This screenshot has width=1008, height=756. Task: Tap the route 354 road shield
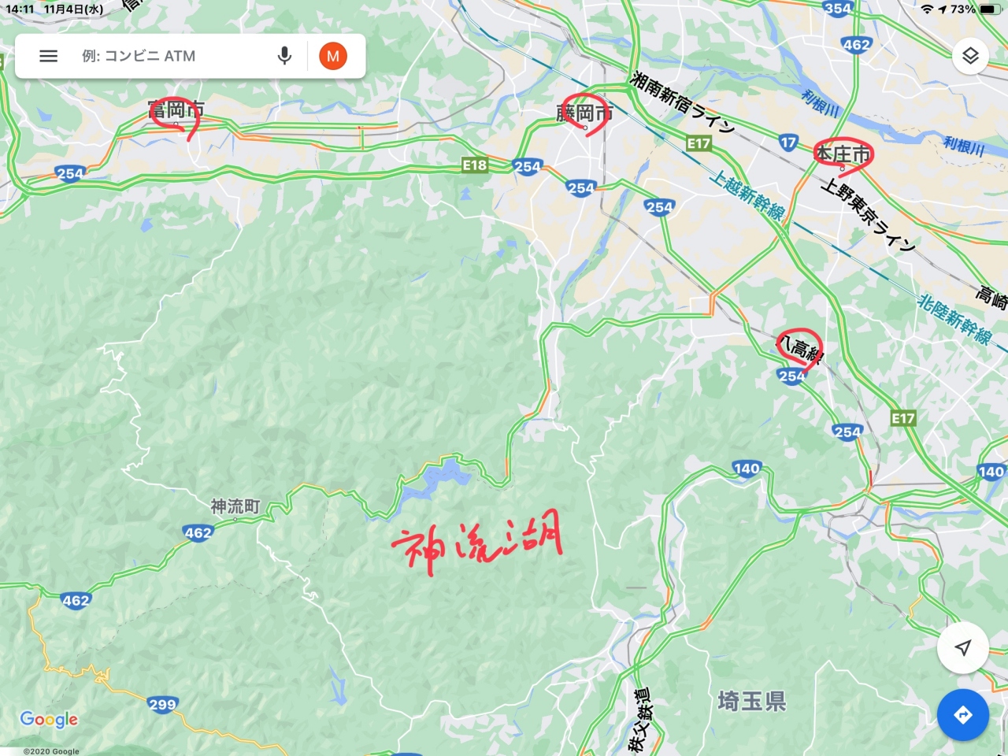pyautogui.click(x=837, y=8)
